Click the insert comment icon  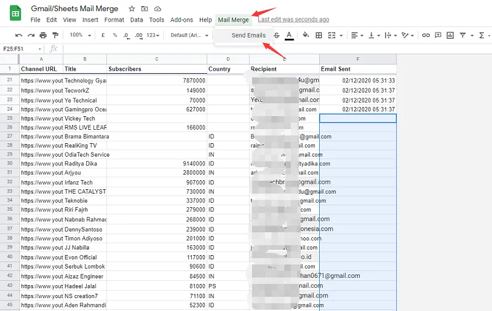pyautogui.click(x=438, y=35)
